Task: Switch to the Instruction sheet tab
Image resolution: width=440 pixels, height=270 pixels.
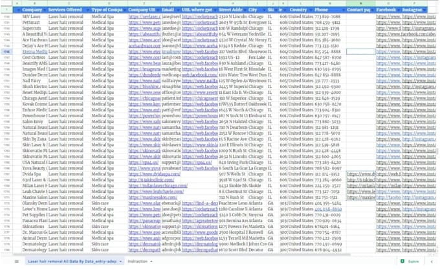Action: (137, 262)
